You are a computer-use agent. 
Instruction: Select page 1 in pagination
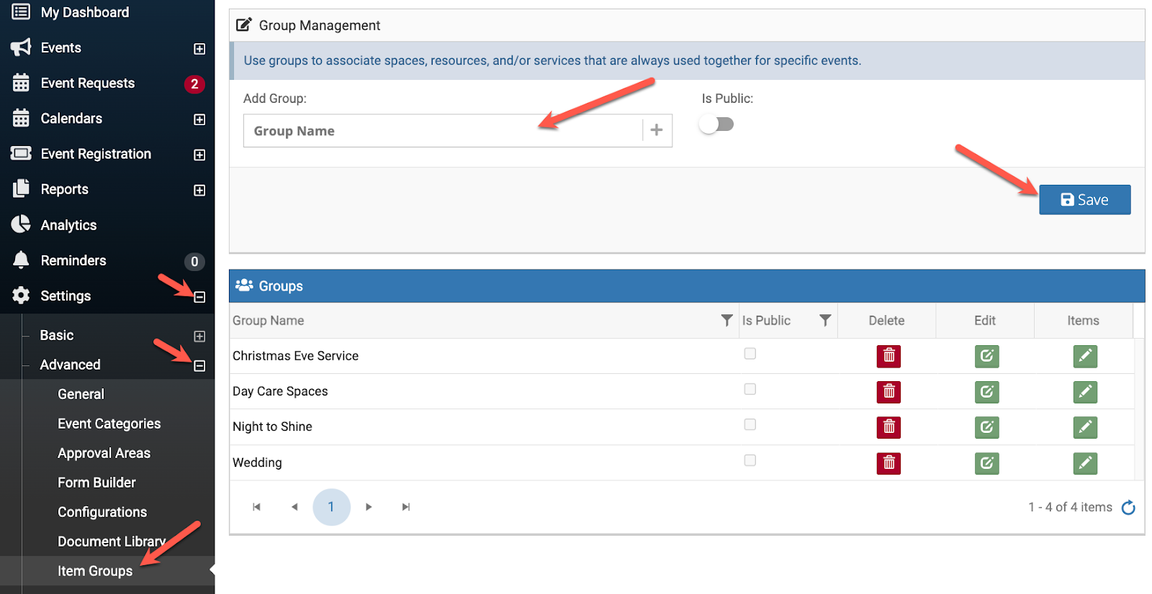point(331,507)
